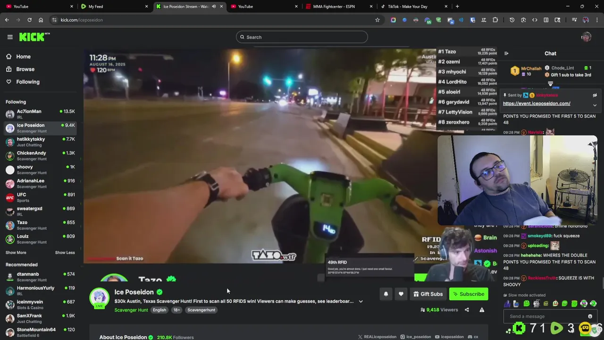
Task: Click the green Subscribe button
Action: coord(469,294)
